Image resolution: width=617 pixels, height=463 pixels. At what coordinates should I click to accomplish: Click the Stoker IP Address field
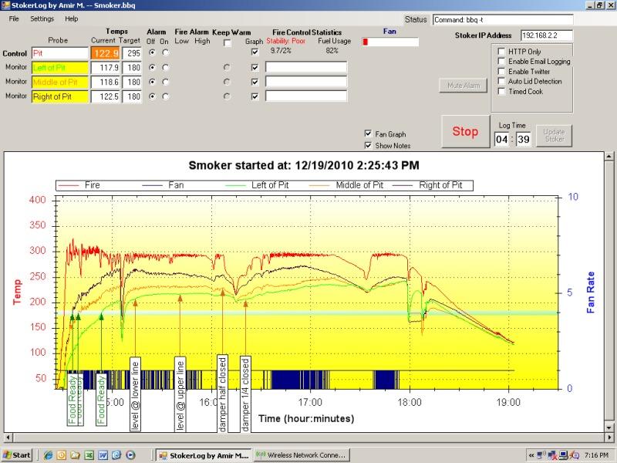click(x=547, y=35)
